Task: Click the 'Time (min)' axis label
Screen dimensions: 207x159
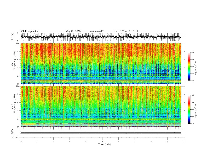Action: click(x=105, y=144)
